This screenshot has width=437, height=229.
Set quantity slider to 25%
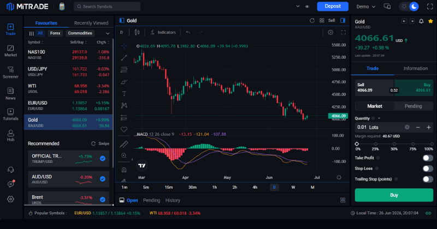tap(375, 144)
